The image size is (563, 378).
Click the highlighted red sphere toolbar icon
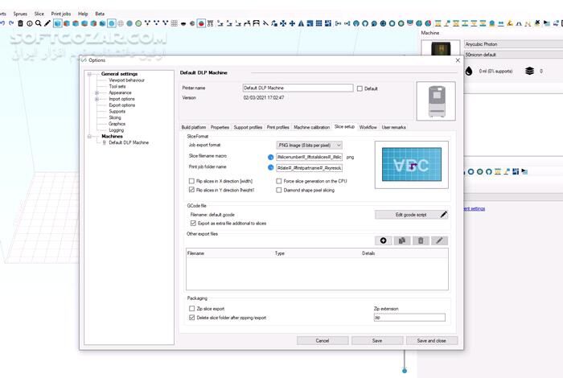[201, 23]
